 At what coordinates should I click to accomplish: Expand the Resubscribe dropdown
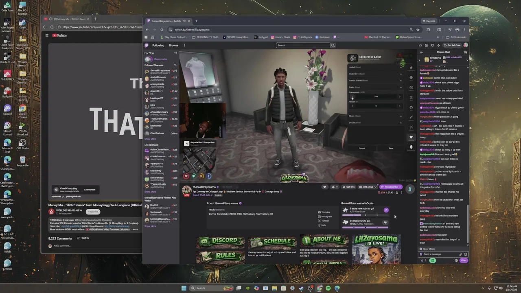point(400,187)
